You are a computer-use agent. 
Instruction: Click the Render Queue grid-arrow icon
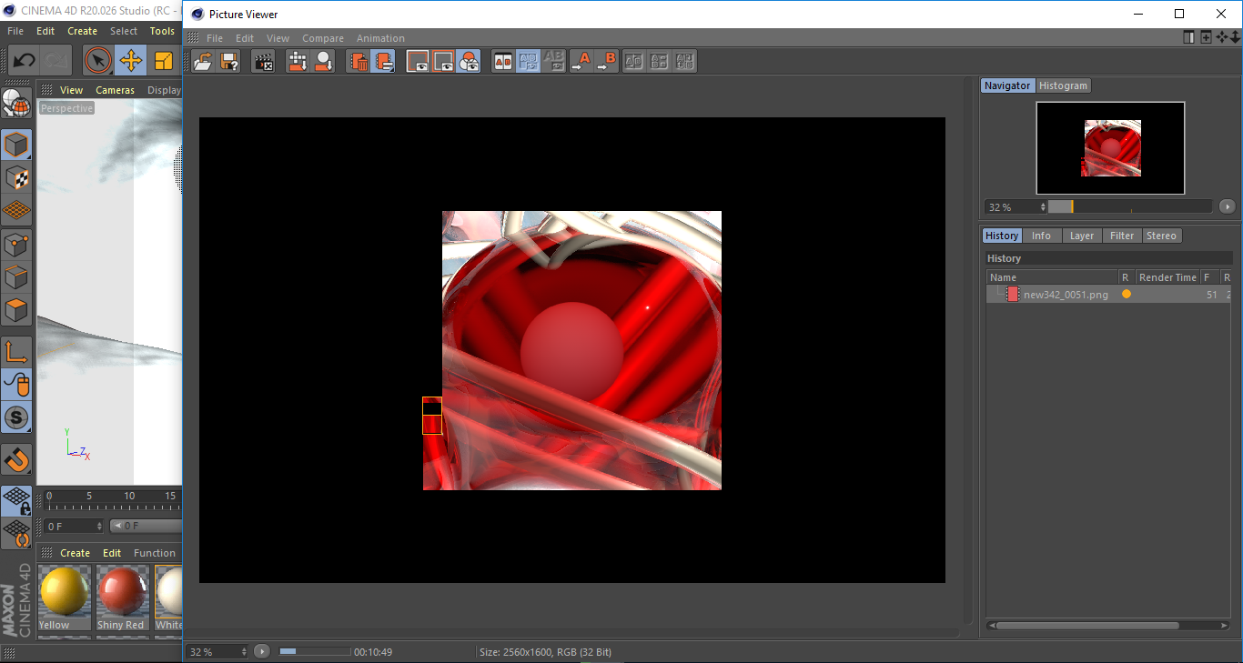[298, 62]
